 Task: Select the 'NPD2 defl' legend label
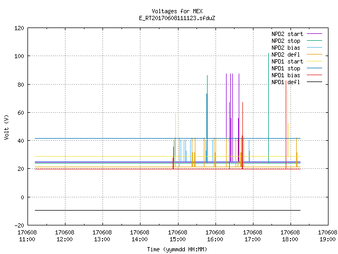286,55
